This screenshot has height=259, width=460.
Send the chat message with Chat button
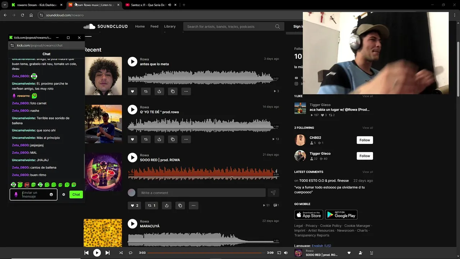coord(76,194)
